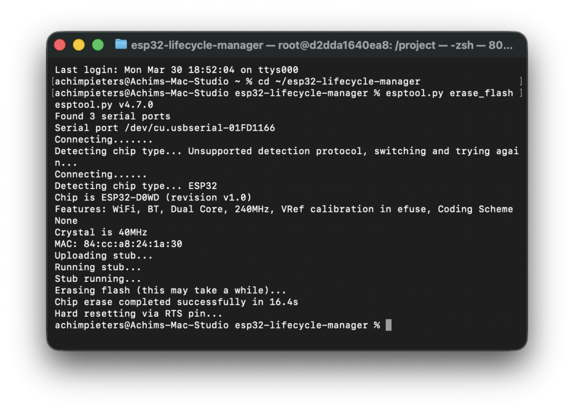Close the Terminal window with red button
The height and width of the screenshot is (412, 574).
[x=60, y=45]
